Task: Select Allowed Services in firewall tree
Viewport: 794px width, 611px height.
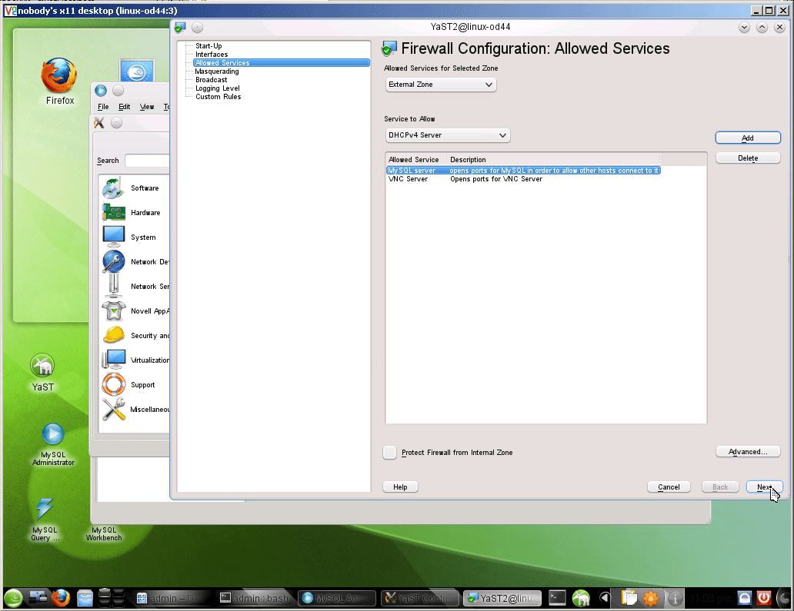Action: pyautogui.click(x=281, y=63)
